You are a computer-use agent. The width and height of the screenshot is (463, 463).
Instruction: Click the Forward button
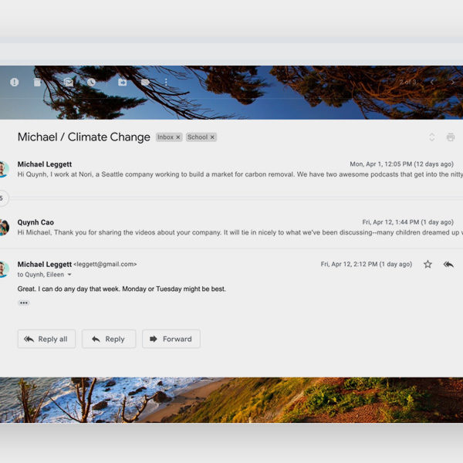coord(171,339)
